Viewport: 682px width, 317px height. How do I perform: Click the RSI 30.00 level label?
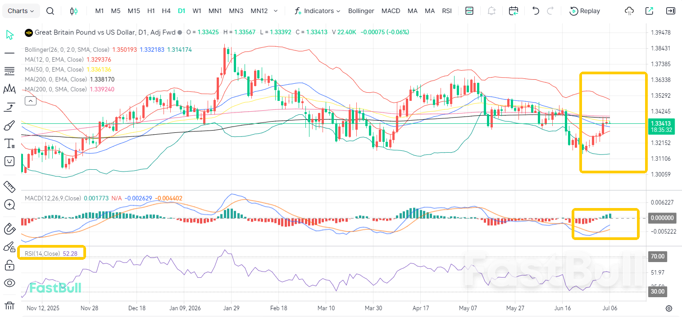coord(658,291)
